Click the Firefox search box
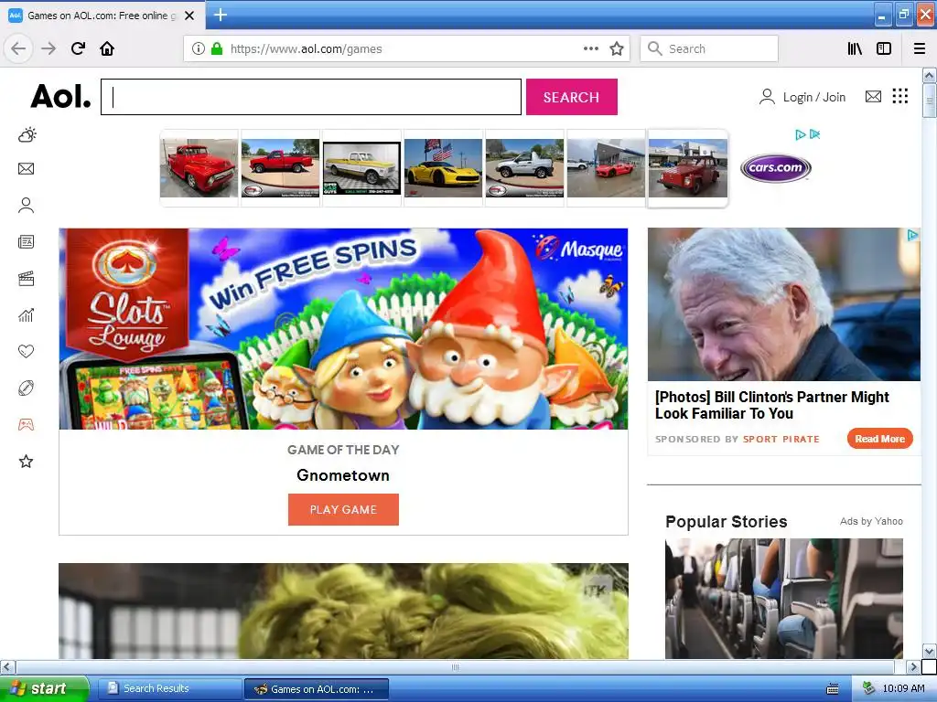The width and height of the screenshot is (937, 702). [x=709, y=49]
